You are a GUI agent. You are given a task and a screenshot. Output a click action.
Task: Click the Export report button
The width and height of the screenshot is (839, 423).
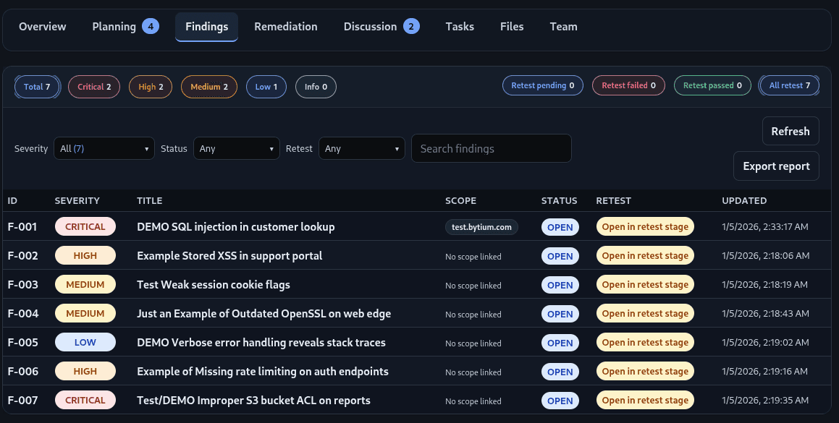coord(776,166)
